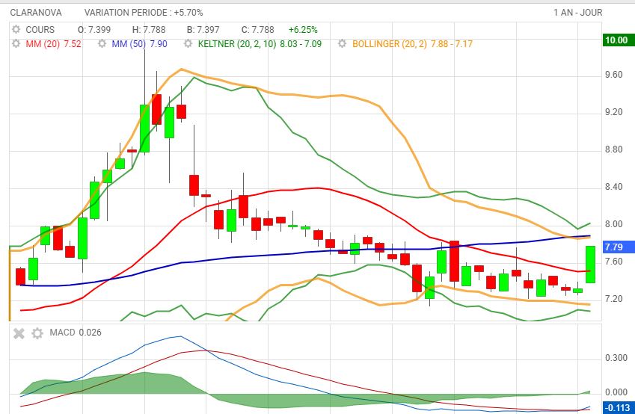Screen dimensions: 635x414
Task: Open gear icon for BOLLINGER indicator
Action: coord(343,43)
